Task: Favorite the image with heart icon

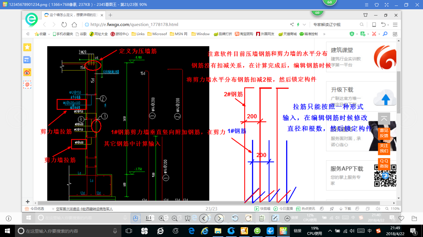Action: (x=401, y=218)
